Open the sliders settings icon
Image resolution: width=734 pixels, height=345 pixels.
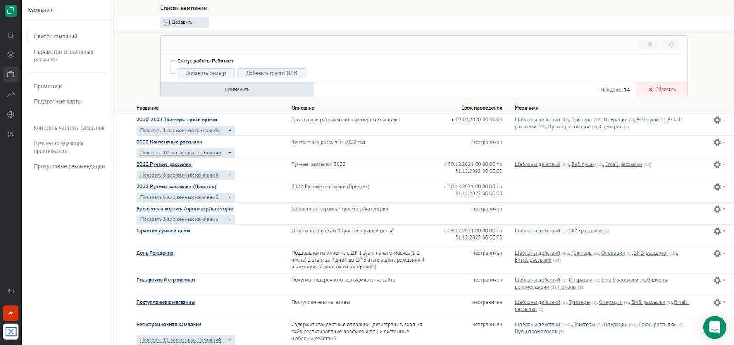coord(11,134)
